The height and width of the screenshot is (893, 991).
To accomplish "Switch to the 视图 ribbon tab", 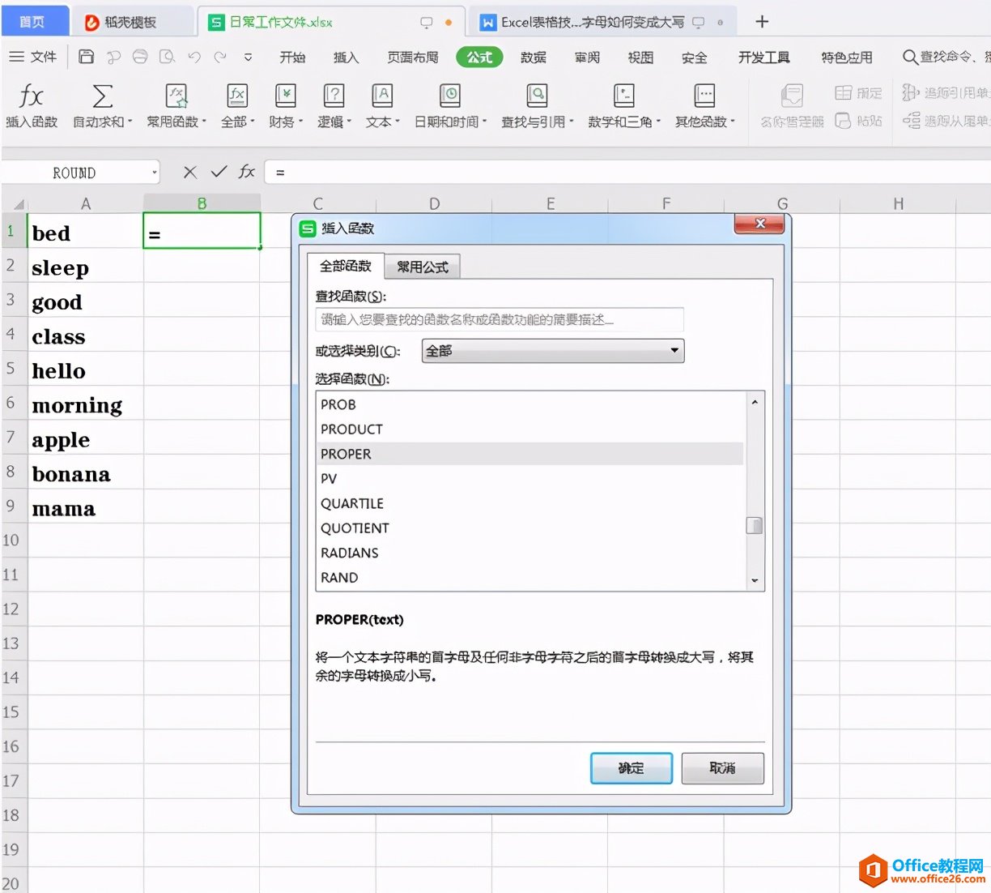I will (640, 58).
